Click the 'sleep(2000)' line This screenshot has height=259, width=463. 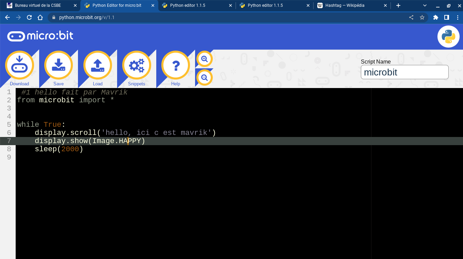[x=59, y=149]
